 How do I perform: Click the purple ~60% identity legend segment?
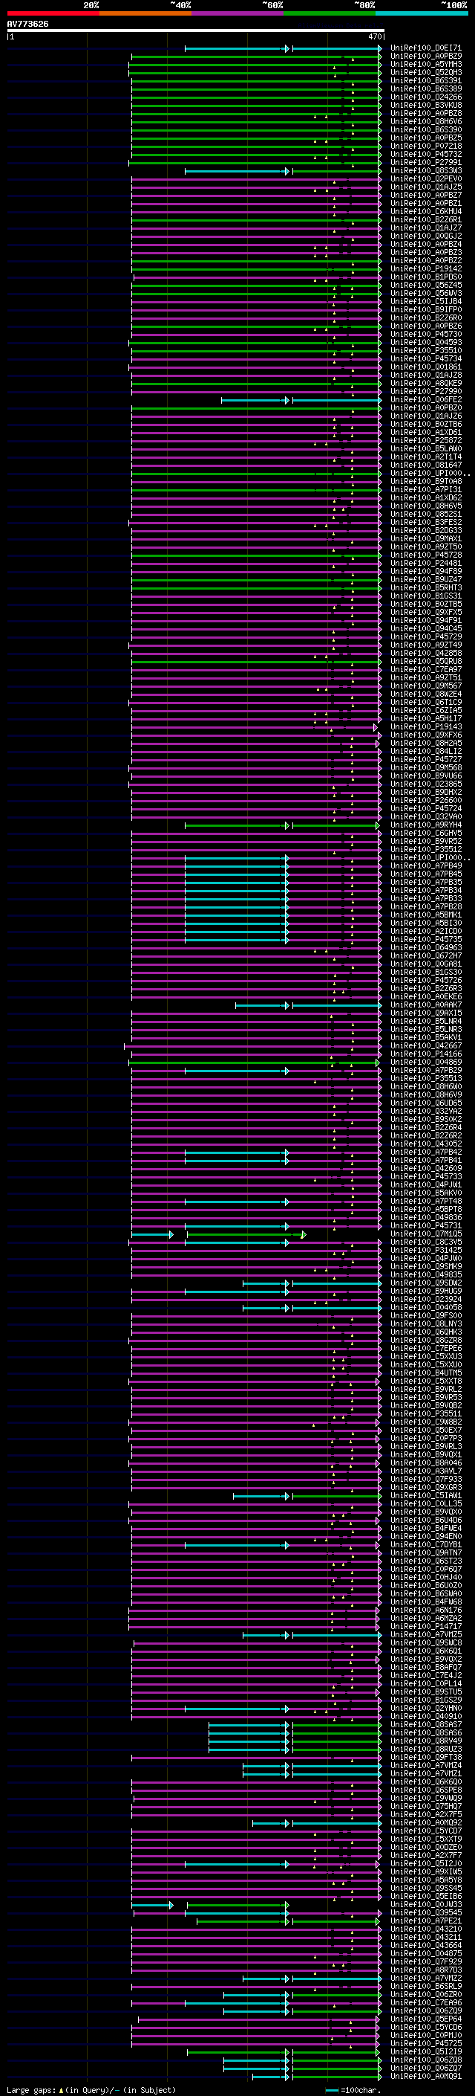click(x=238, y=13)
